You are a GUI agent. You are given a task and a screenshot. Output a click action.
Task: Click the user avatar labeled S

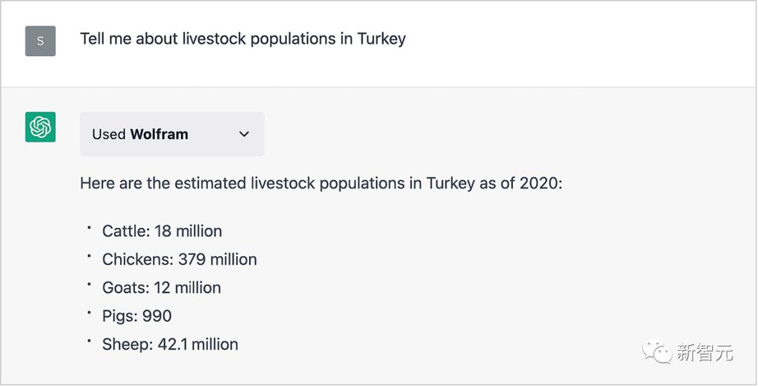(x=40, y=41)
